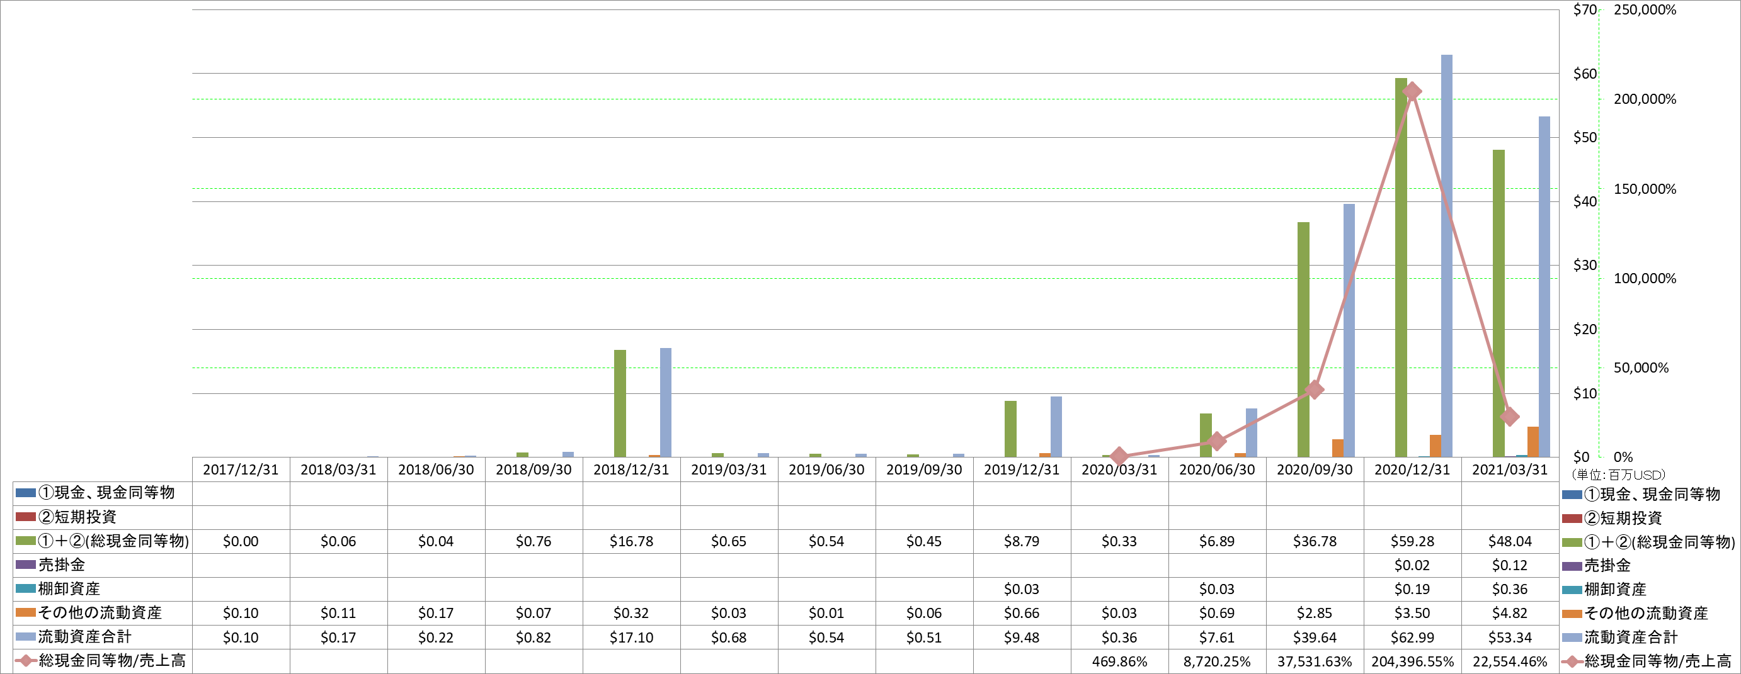Screen dimensions: 1741x674
Task: Click the left row label その他の流動資産
Action: click(x=100, y=612)
